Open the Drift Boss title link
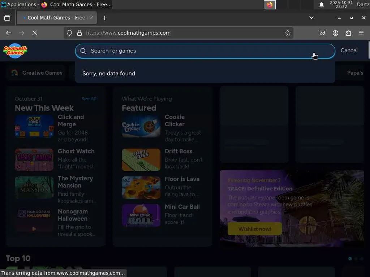The image size is (370, 277). point(178,151)
